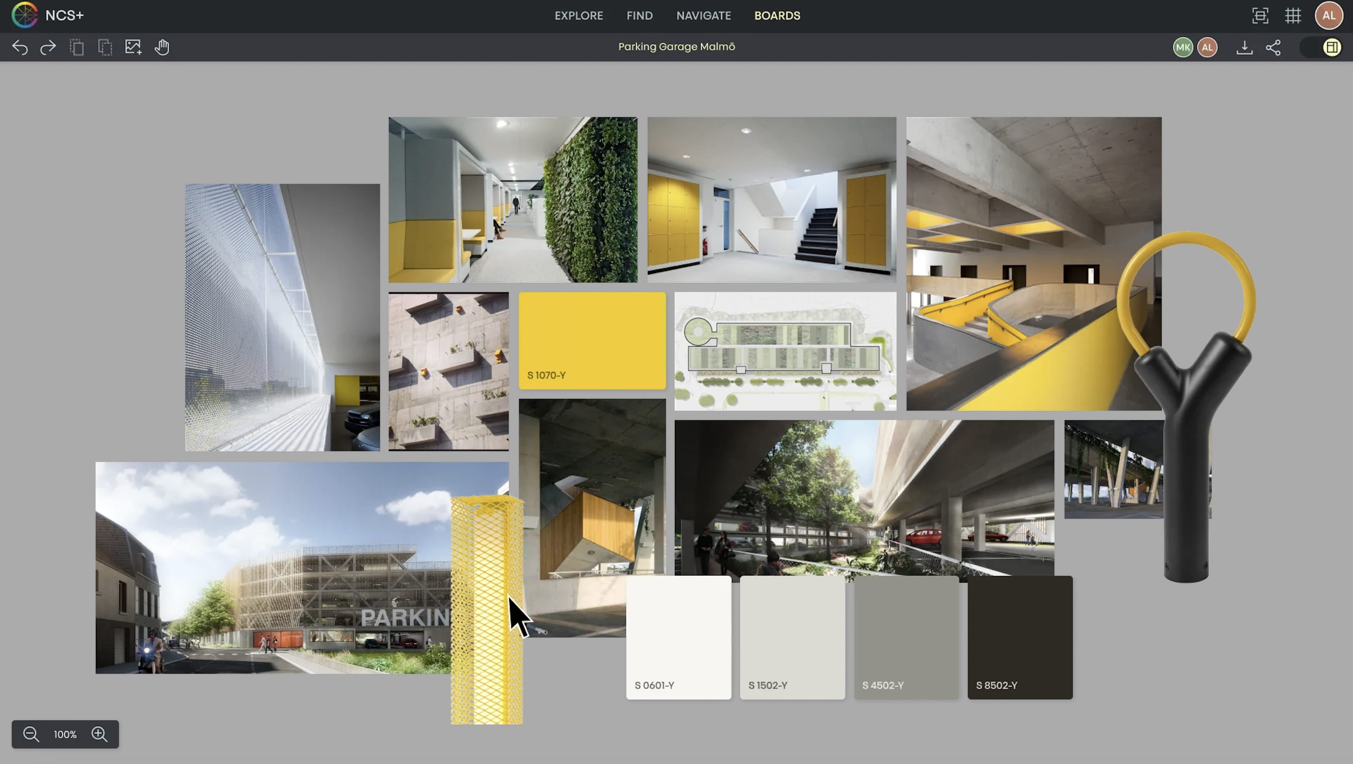Viewport: 1353px width, 764px height.
Task: Click the Parking Garage Malmö board title
Action: point(676,47)
